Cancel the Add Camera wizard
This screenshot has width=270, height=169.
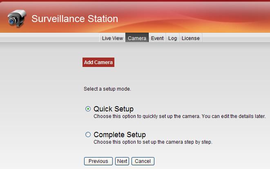click(x=143, y=161)
